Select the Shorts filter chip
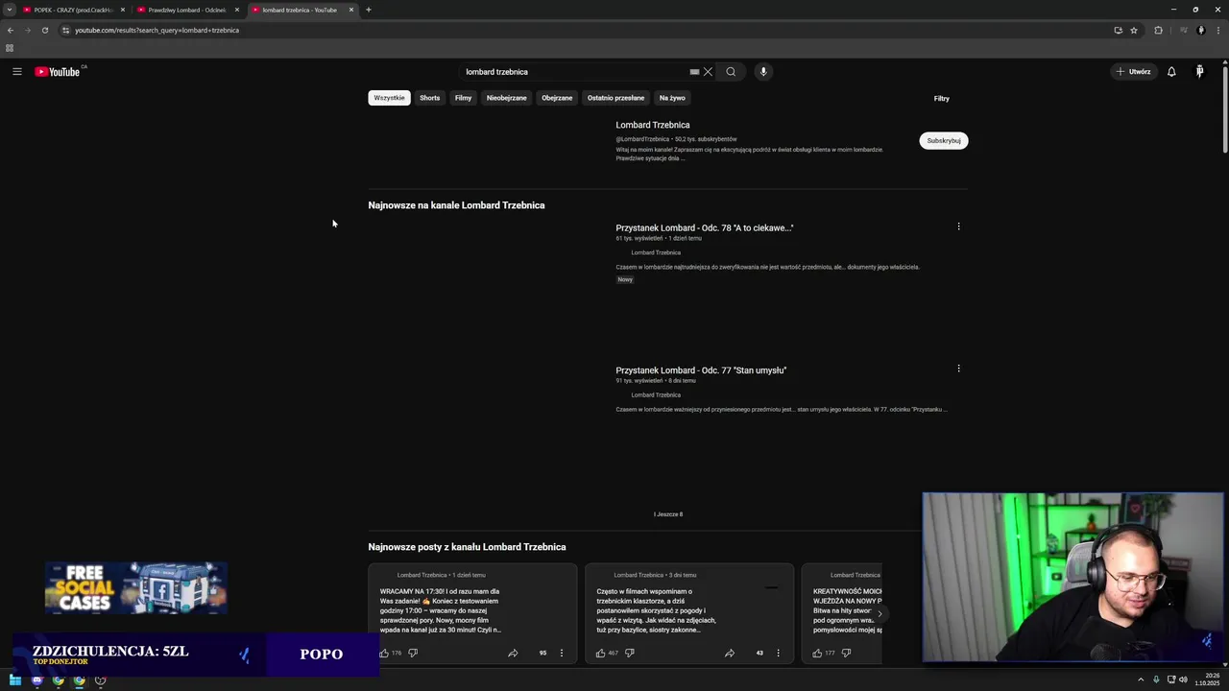This screenshot has width=1229, height=691. pyautogui.click(x=429, y=98)
